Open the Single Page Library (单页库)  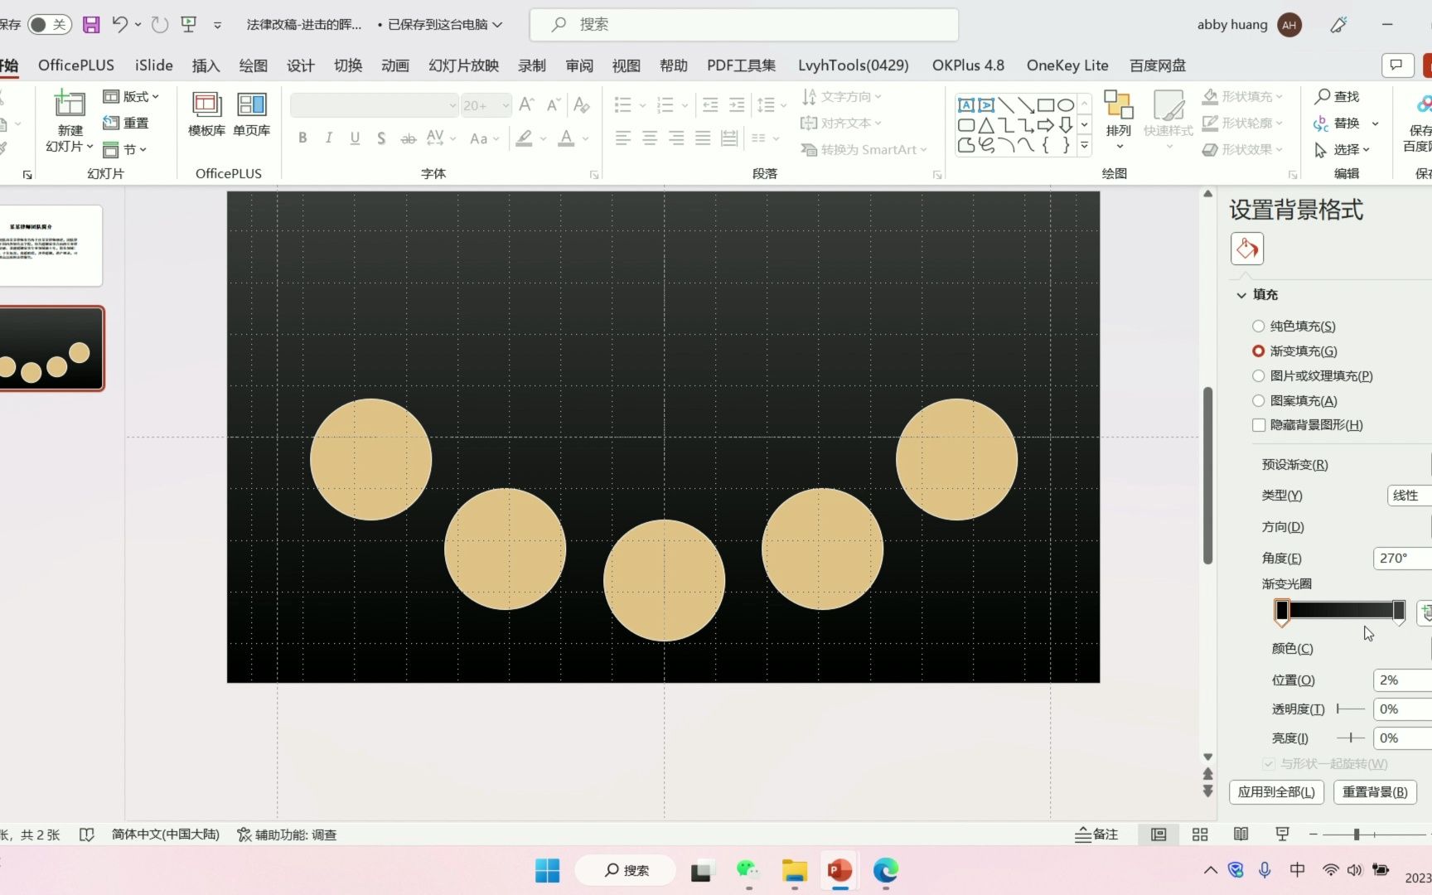tap(251, 114)
